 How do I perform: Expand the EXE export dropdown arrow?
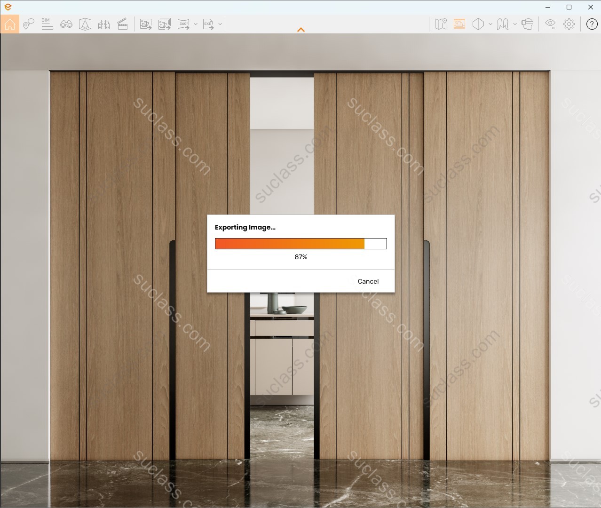tap(220, 24)
